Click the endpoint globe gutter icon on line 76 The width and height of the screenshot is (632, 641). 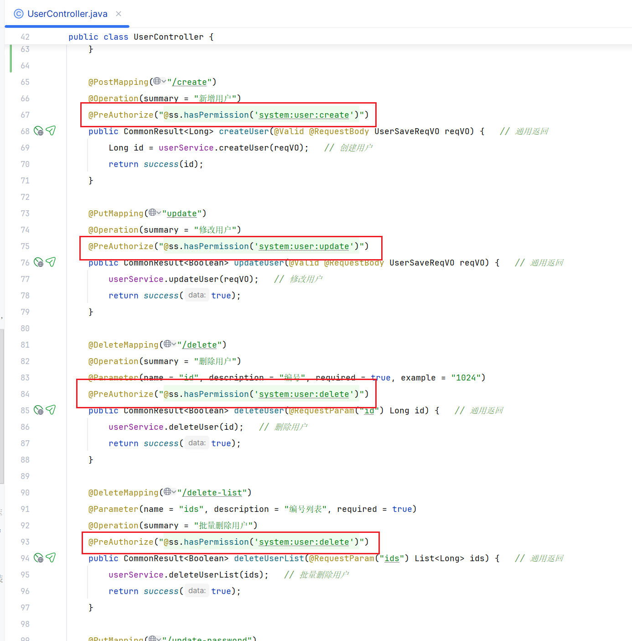coord(39,263)
